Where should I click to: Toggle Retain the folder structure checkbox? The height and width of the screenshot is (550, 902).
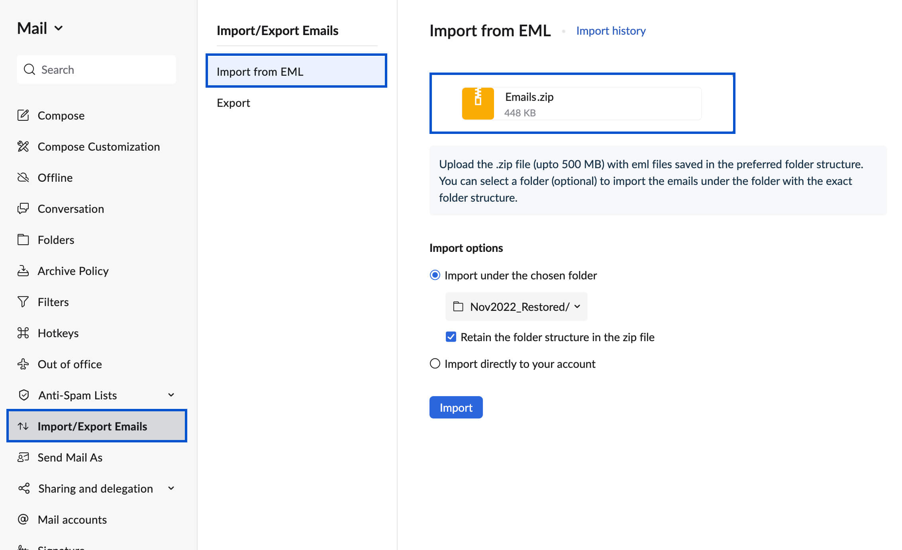[x=451, y=337]
